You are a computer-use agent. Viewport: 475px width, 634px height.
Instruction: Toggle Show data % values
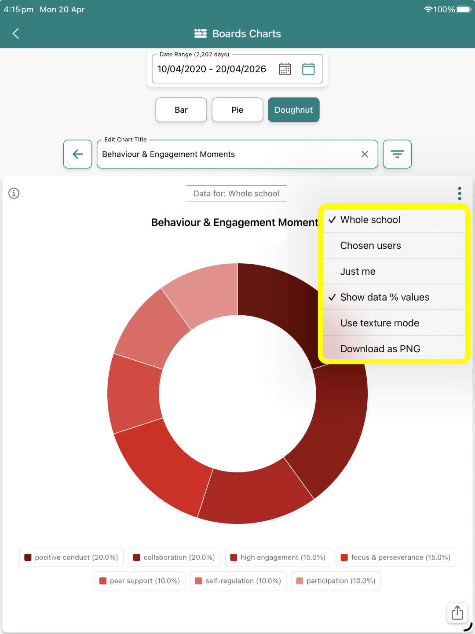coord(395,297)
